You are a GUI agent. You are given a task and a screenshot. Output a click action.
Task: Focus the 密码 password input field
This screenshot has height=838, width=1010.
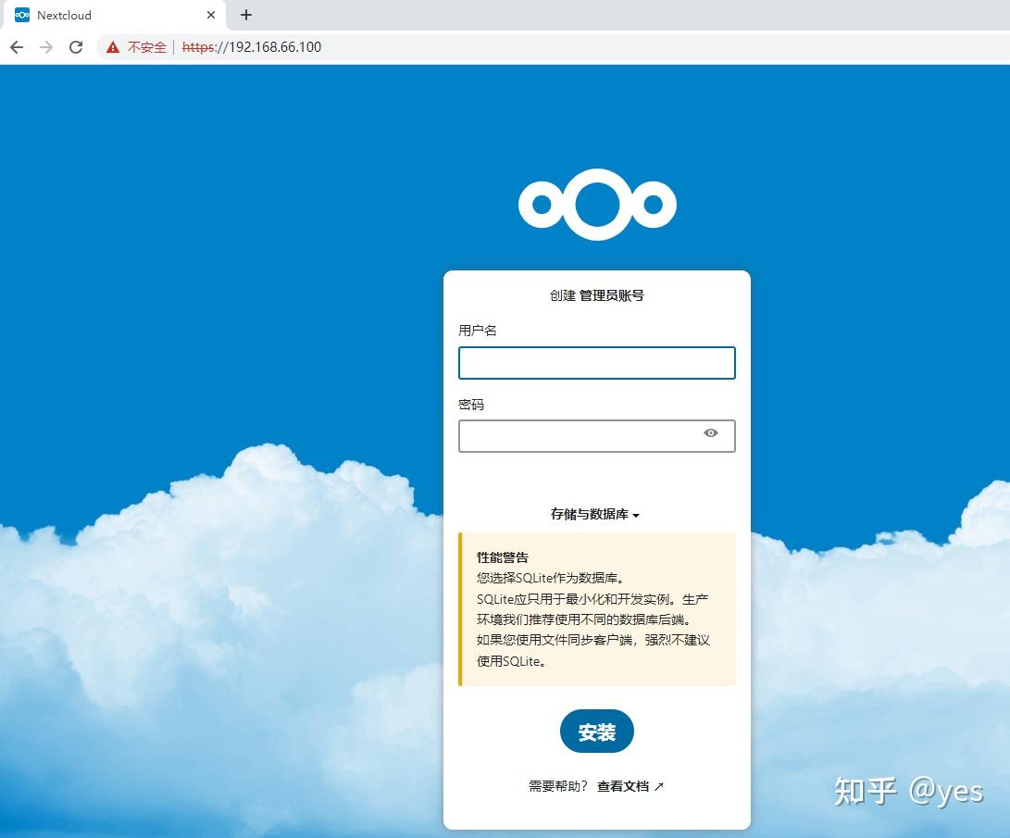596,436
